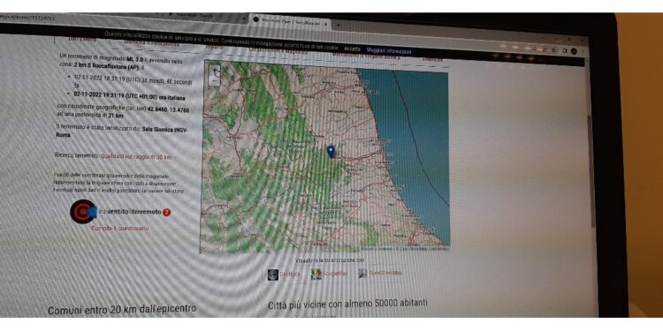Accept cookies with the Accetta button

(x=352, y=49)
